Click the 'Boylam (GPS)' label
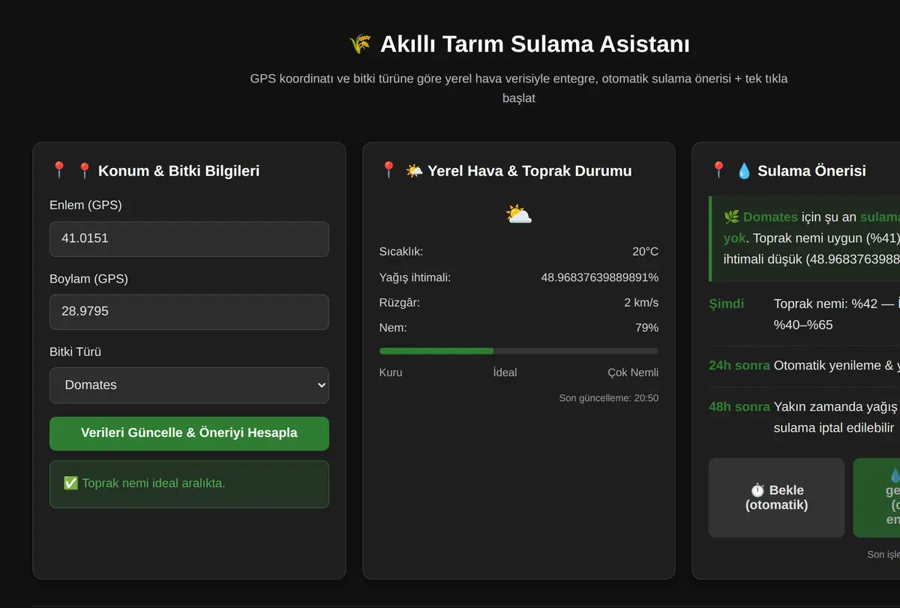Viewport: 900px width, 608px height. 88,279
